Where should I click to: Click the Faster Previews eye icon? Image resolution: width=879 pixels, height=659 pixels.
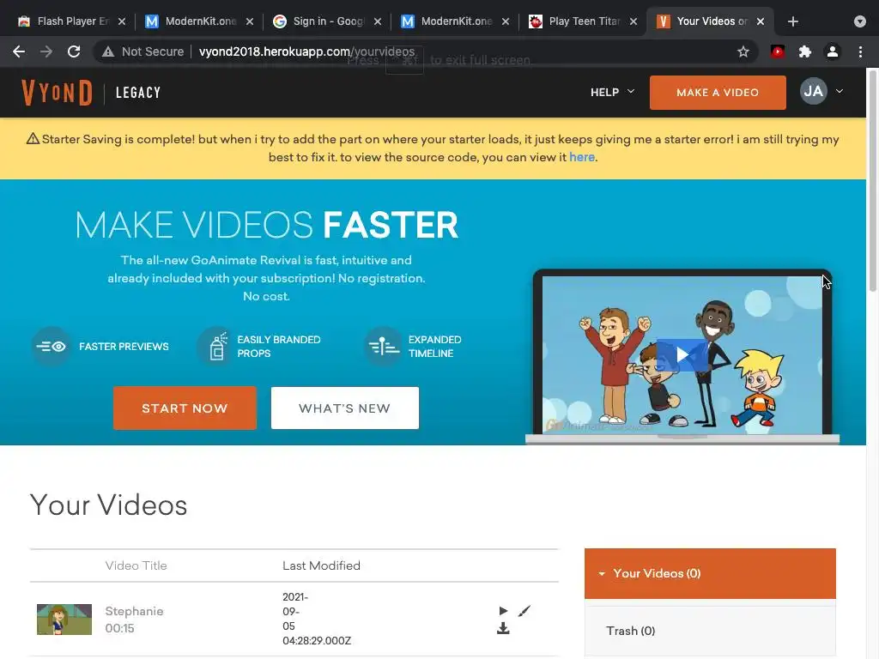pyautogui.click(x=52, y=347)
